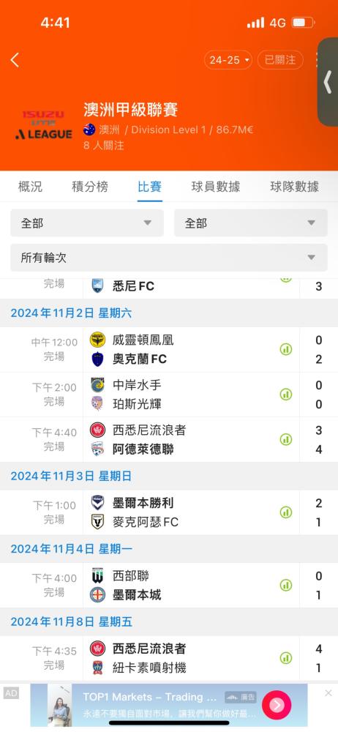
Task: Toggle the 已關注 follow button
Action: [x=280, y=60]
